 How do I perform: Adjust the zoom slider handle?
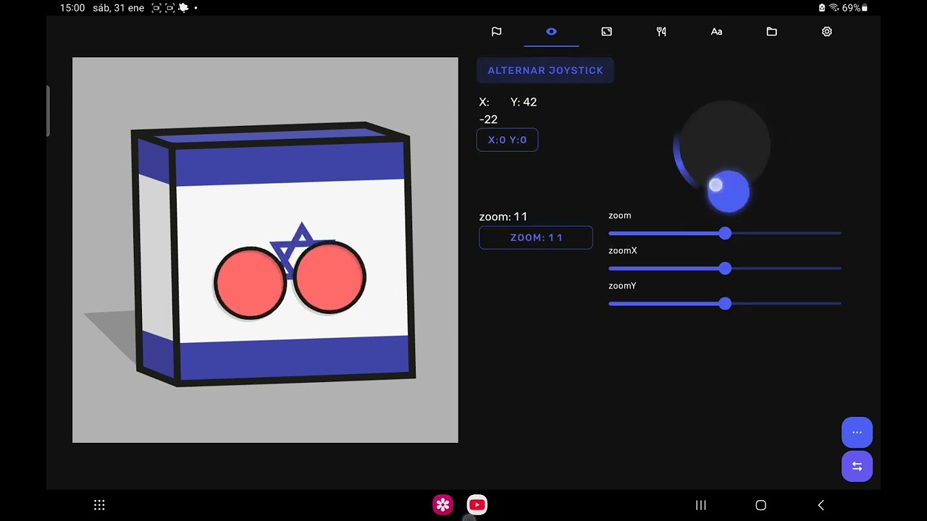click(725, 233)
